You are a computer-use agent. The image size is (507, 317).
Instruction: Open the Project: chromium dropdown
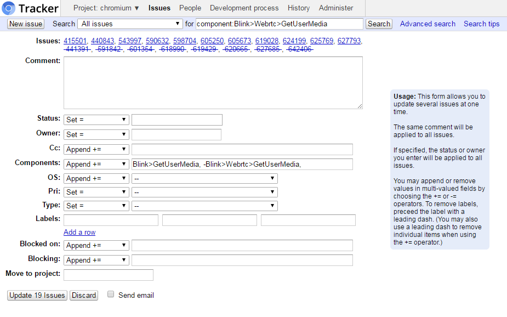point(106,8)
